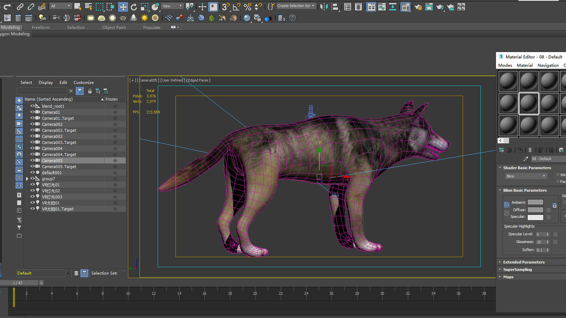Toggle visibility eye of VR灯光01 row
566x318 pixels.
click(x=32, y=185)
